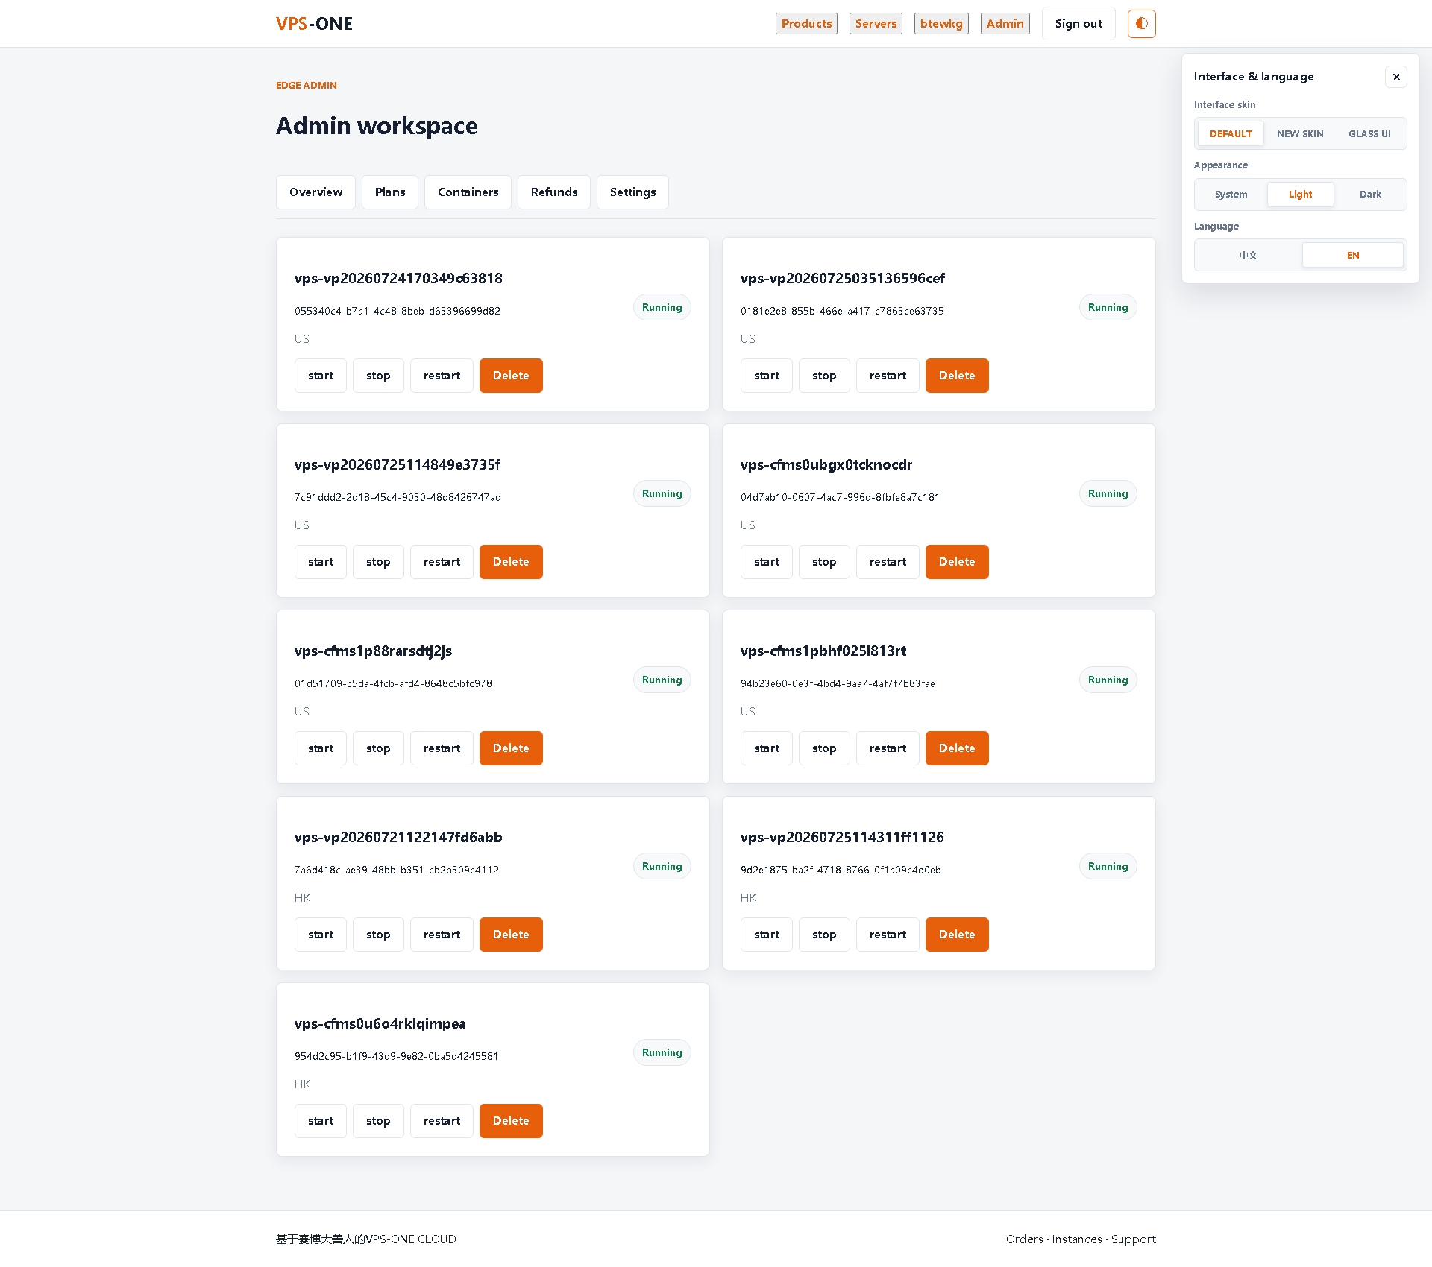Restart vps-vp20260725035136596cef
The height and width of the screenshot is (1267, 1432).
[888, 376]
